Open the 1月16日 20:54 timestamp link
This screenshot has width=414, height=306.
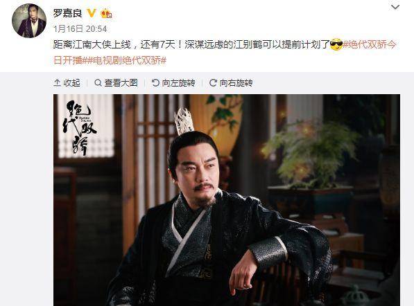click(x=80, y=28)
